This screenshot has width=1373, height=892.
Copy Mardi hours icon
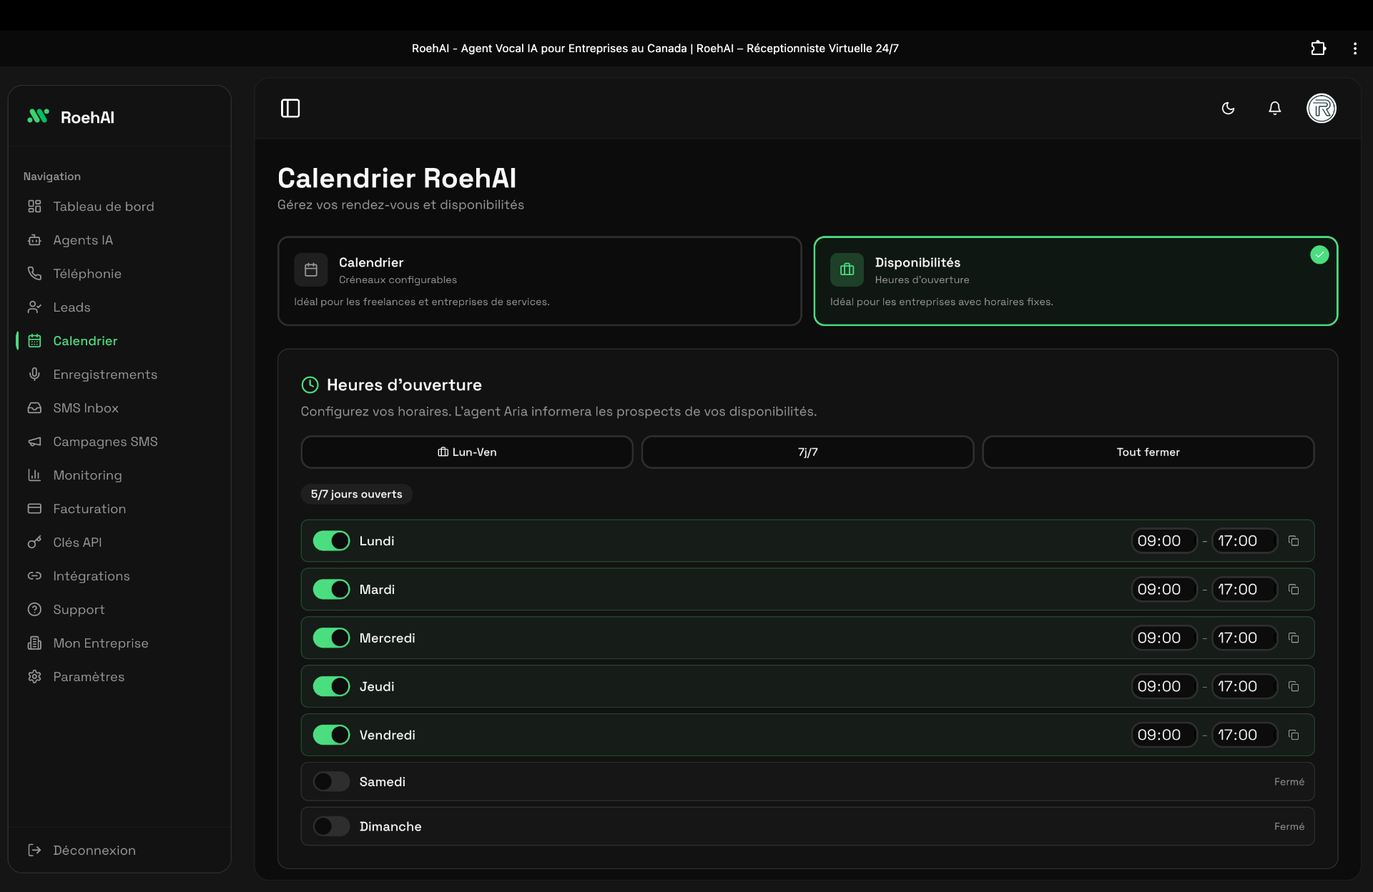(1294, 590)
